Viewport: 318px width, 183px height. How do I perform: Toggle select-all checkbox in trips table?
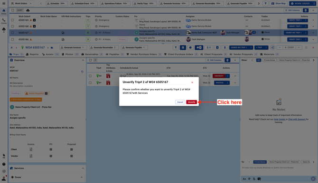coord(91,60)
